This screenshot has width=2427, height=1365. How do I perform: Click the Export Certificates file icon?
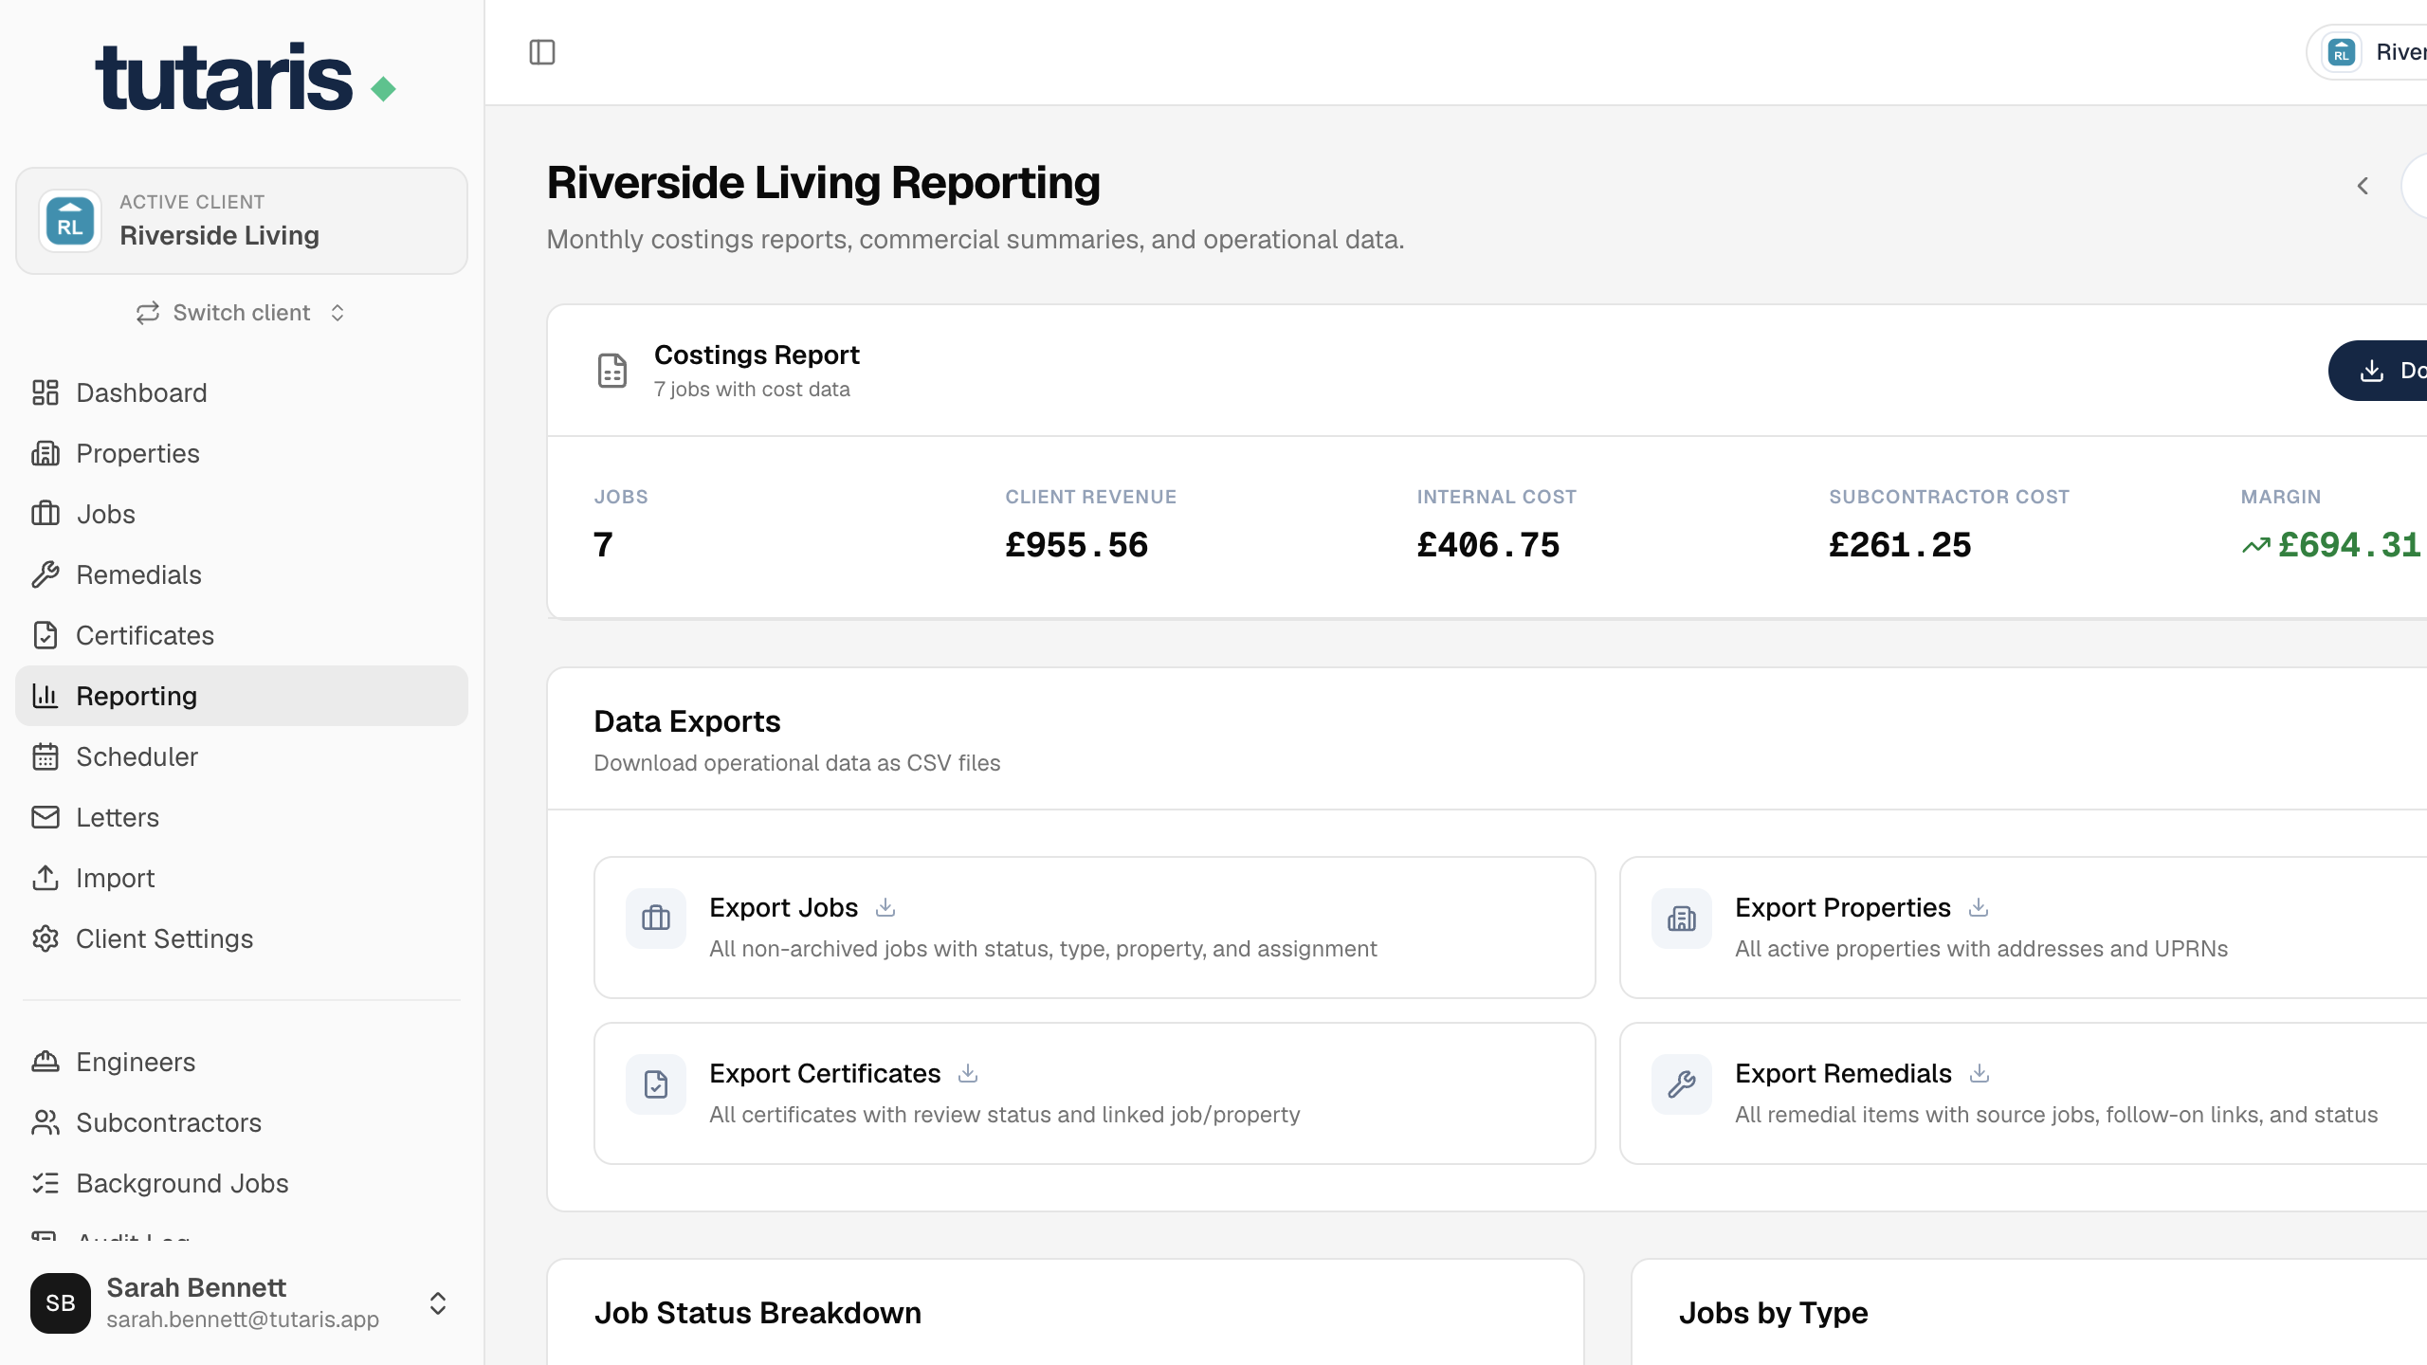pyautogui.click(x=656, y=1084)
